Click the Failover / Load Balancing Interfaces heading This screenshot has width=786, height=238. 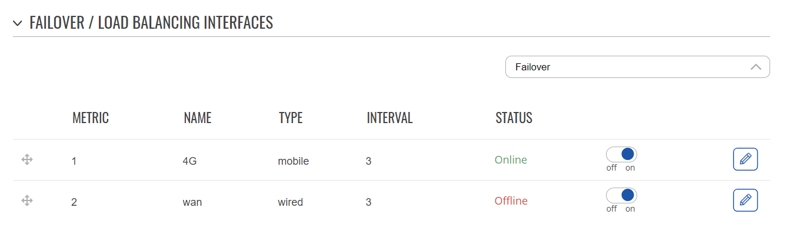151,23
